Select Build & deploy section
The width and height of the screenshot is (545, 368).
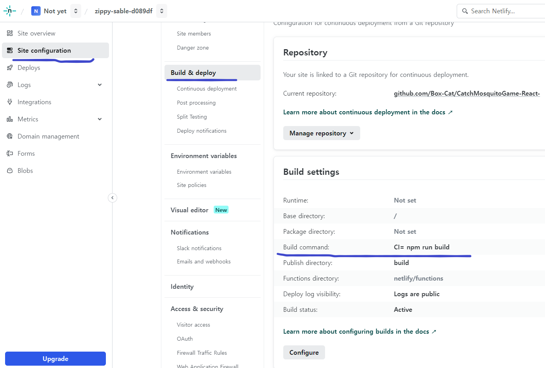(x=213, y=73)
